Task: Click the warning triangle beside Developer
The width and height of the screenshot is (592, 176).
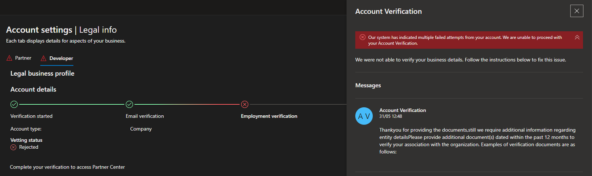Action: point(43,59)
